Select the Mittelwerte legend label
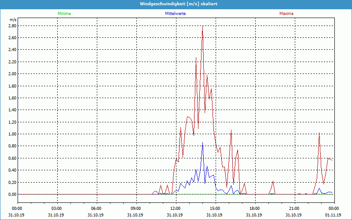This screenshot has width=352, height=220. point(175,14)
